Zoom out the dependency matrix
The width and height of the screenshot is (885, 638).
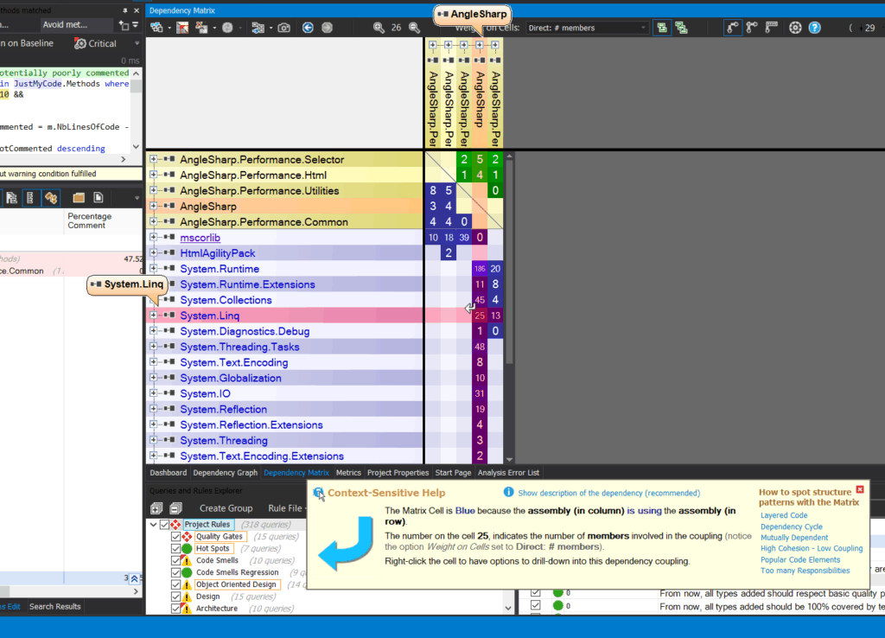tap(414, 28)
